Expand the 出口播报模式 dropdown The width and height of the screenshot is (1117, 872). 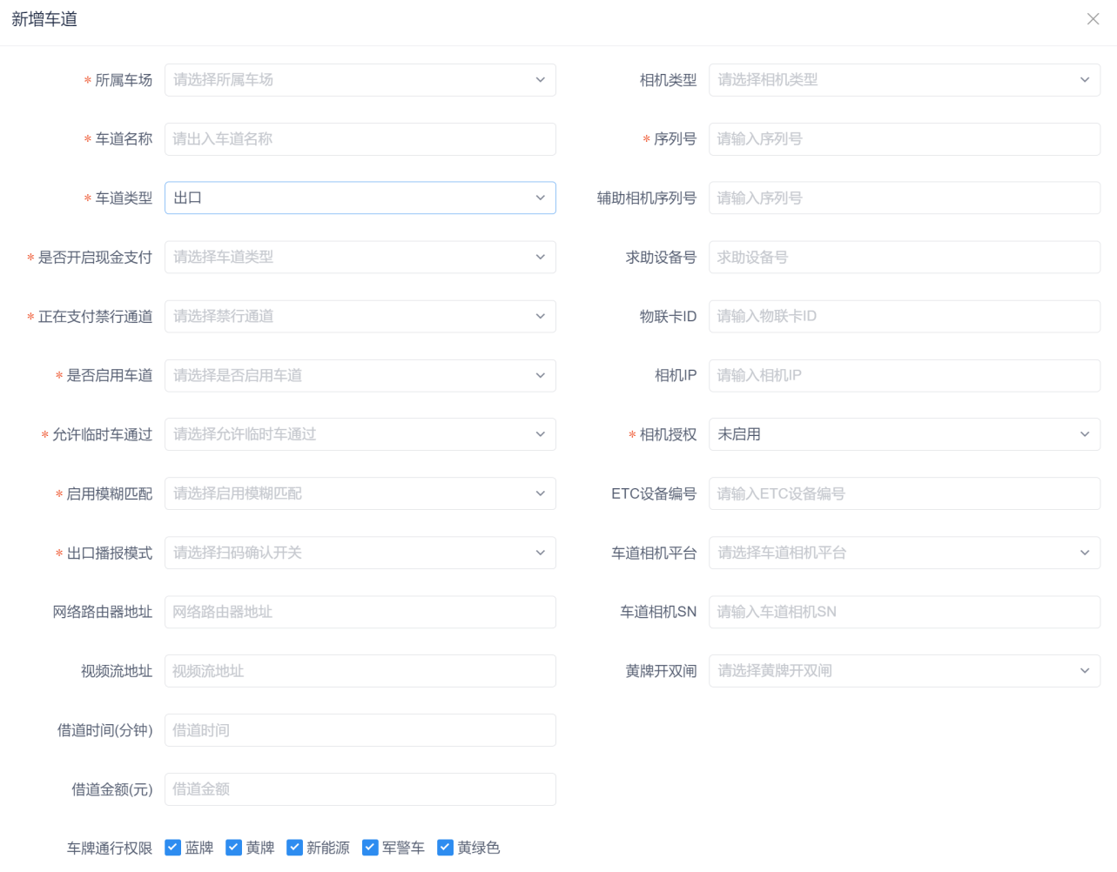[x=360, y=553]
